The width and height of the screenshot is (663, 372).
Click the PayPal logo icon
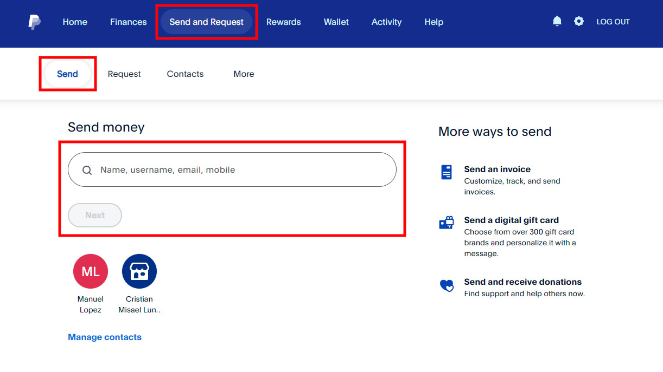tap(34, 22)
